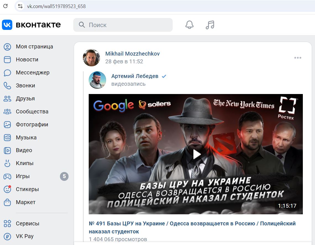Open Mikhail Mozzhechkov's profile name link
The image size is (315, 245).
(132, 54)
